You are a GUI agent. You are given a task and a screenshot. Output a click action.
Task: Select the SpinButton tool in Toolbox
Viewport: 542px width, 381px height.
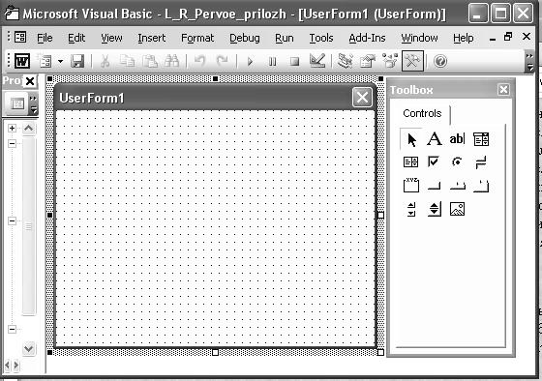tap(435, 209)
